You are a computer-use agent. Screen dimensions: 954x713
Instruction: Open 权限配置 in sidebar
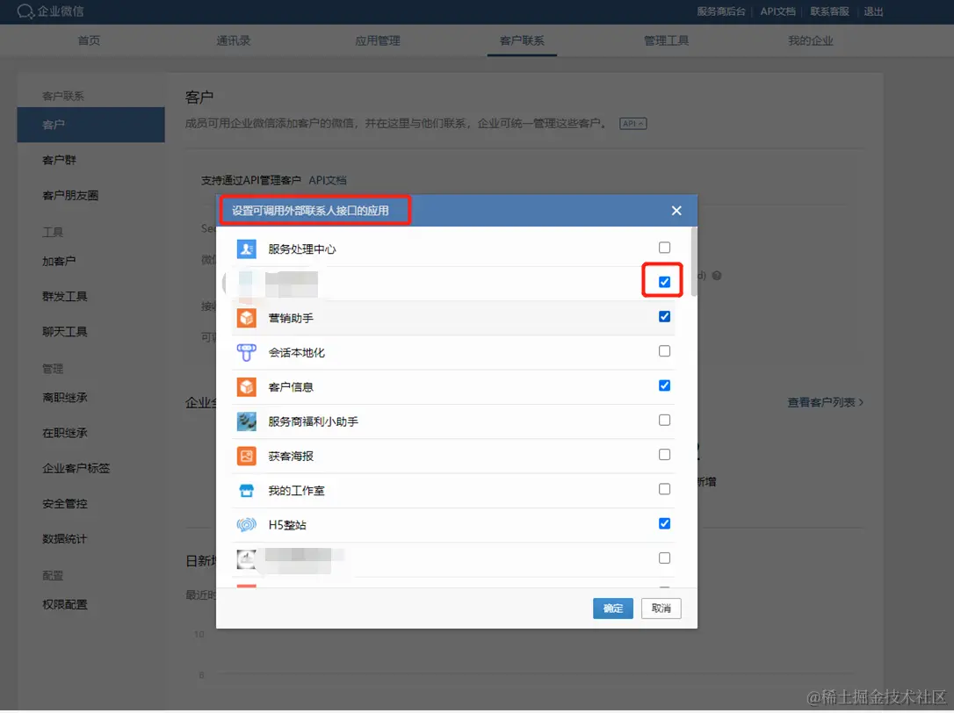64,604
